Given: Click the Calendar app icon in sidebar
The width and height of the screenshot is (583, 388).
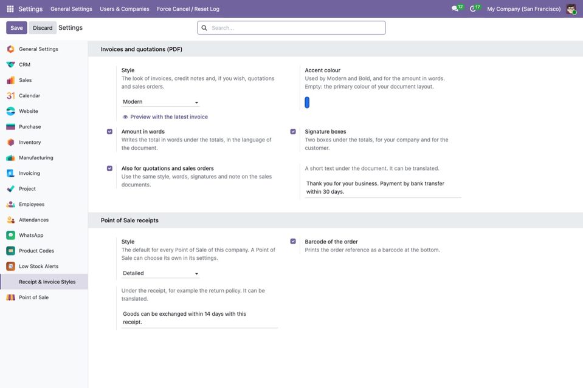Looking at the screenshot, I should [10, 96].
